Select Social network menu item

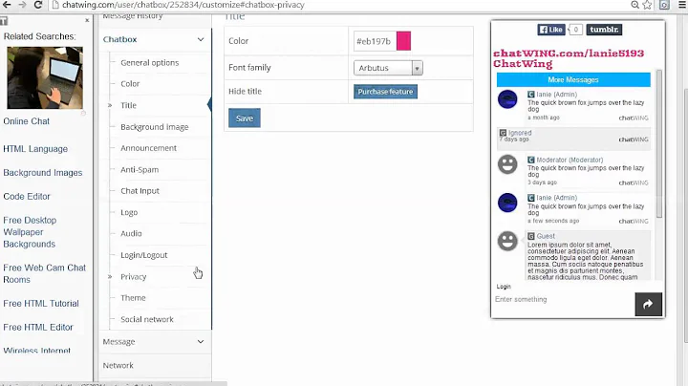click(x=147, y=319)
